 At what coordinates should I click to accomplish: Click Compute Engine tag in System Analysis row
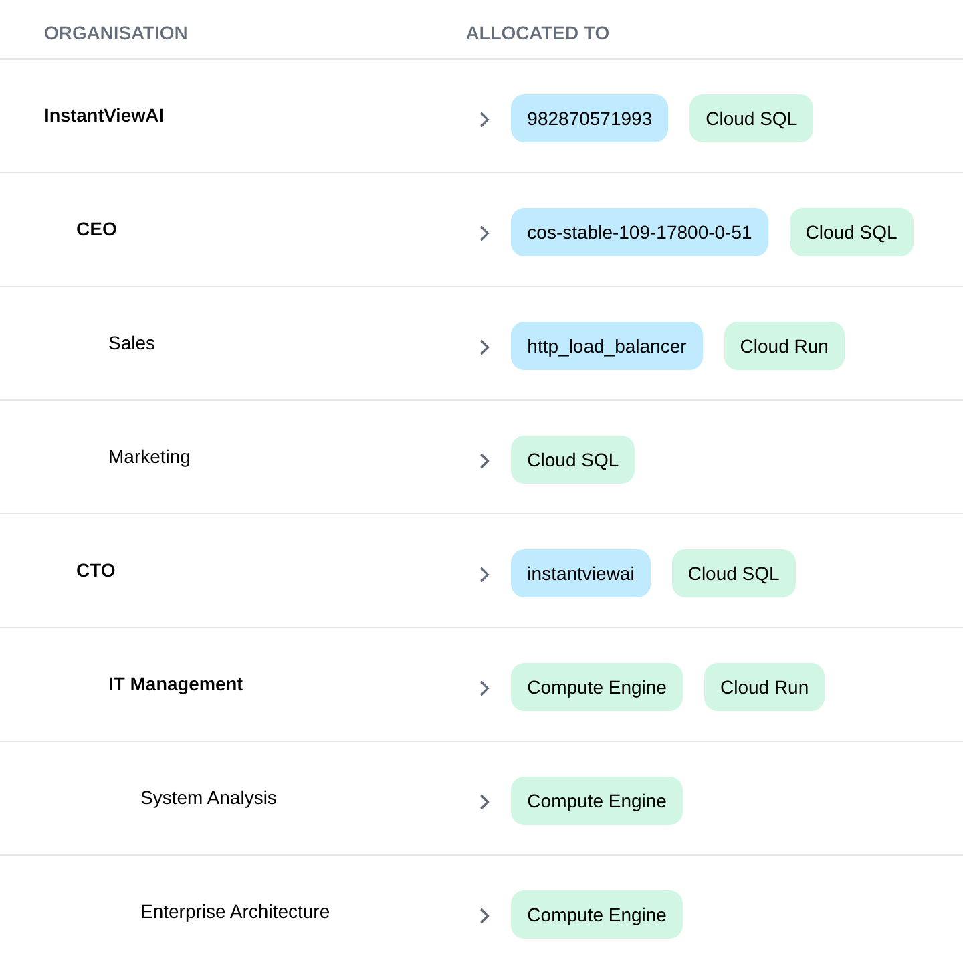[x=597, y=801]
